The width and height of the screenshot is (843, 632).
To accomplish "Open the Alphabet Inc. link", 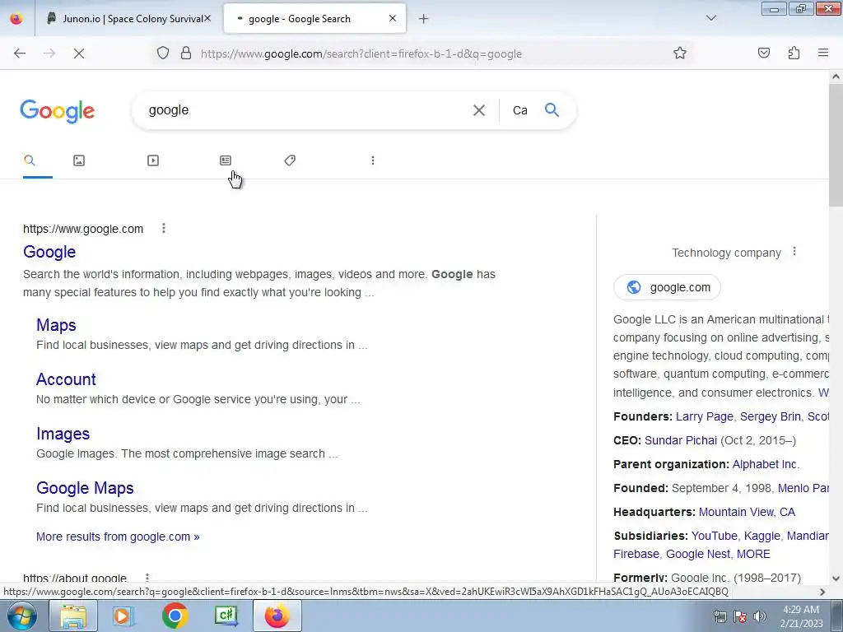I will pyautogui.click(x=765, y=464).
